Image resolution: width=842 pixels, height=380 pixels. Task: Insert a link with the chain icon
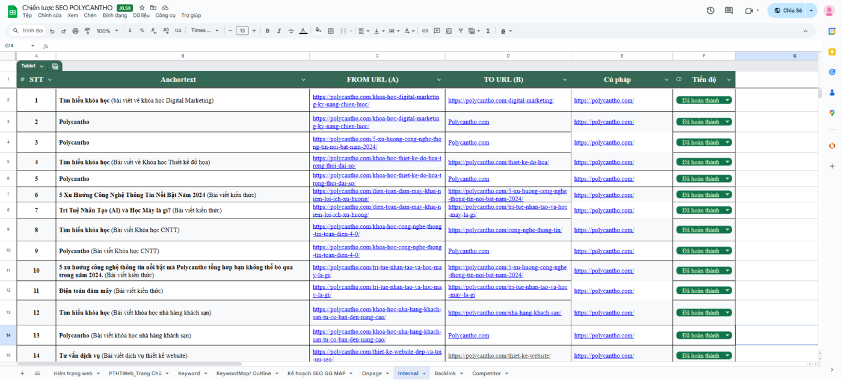425,31
